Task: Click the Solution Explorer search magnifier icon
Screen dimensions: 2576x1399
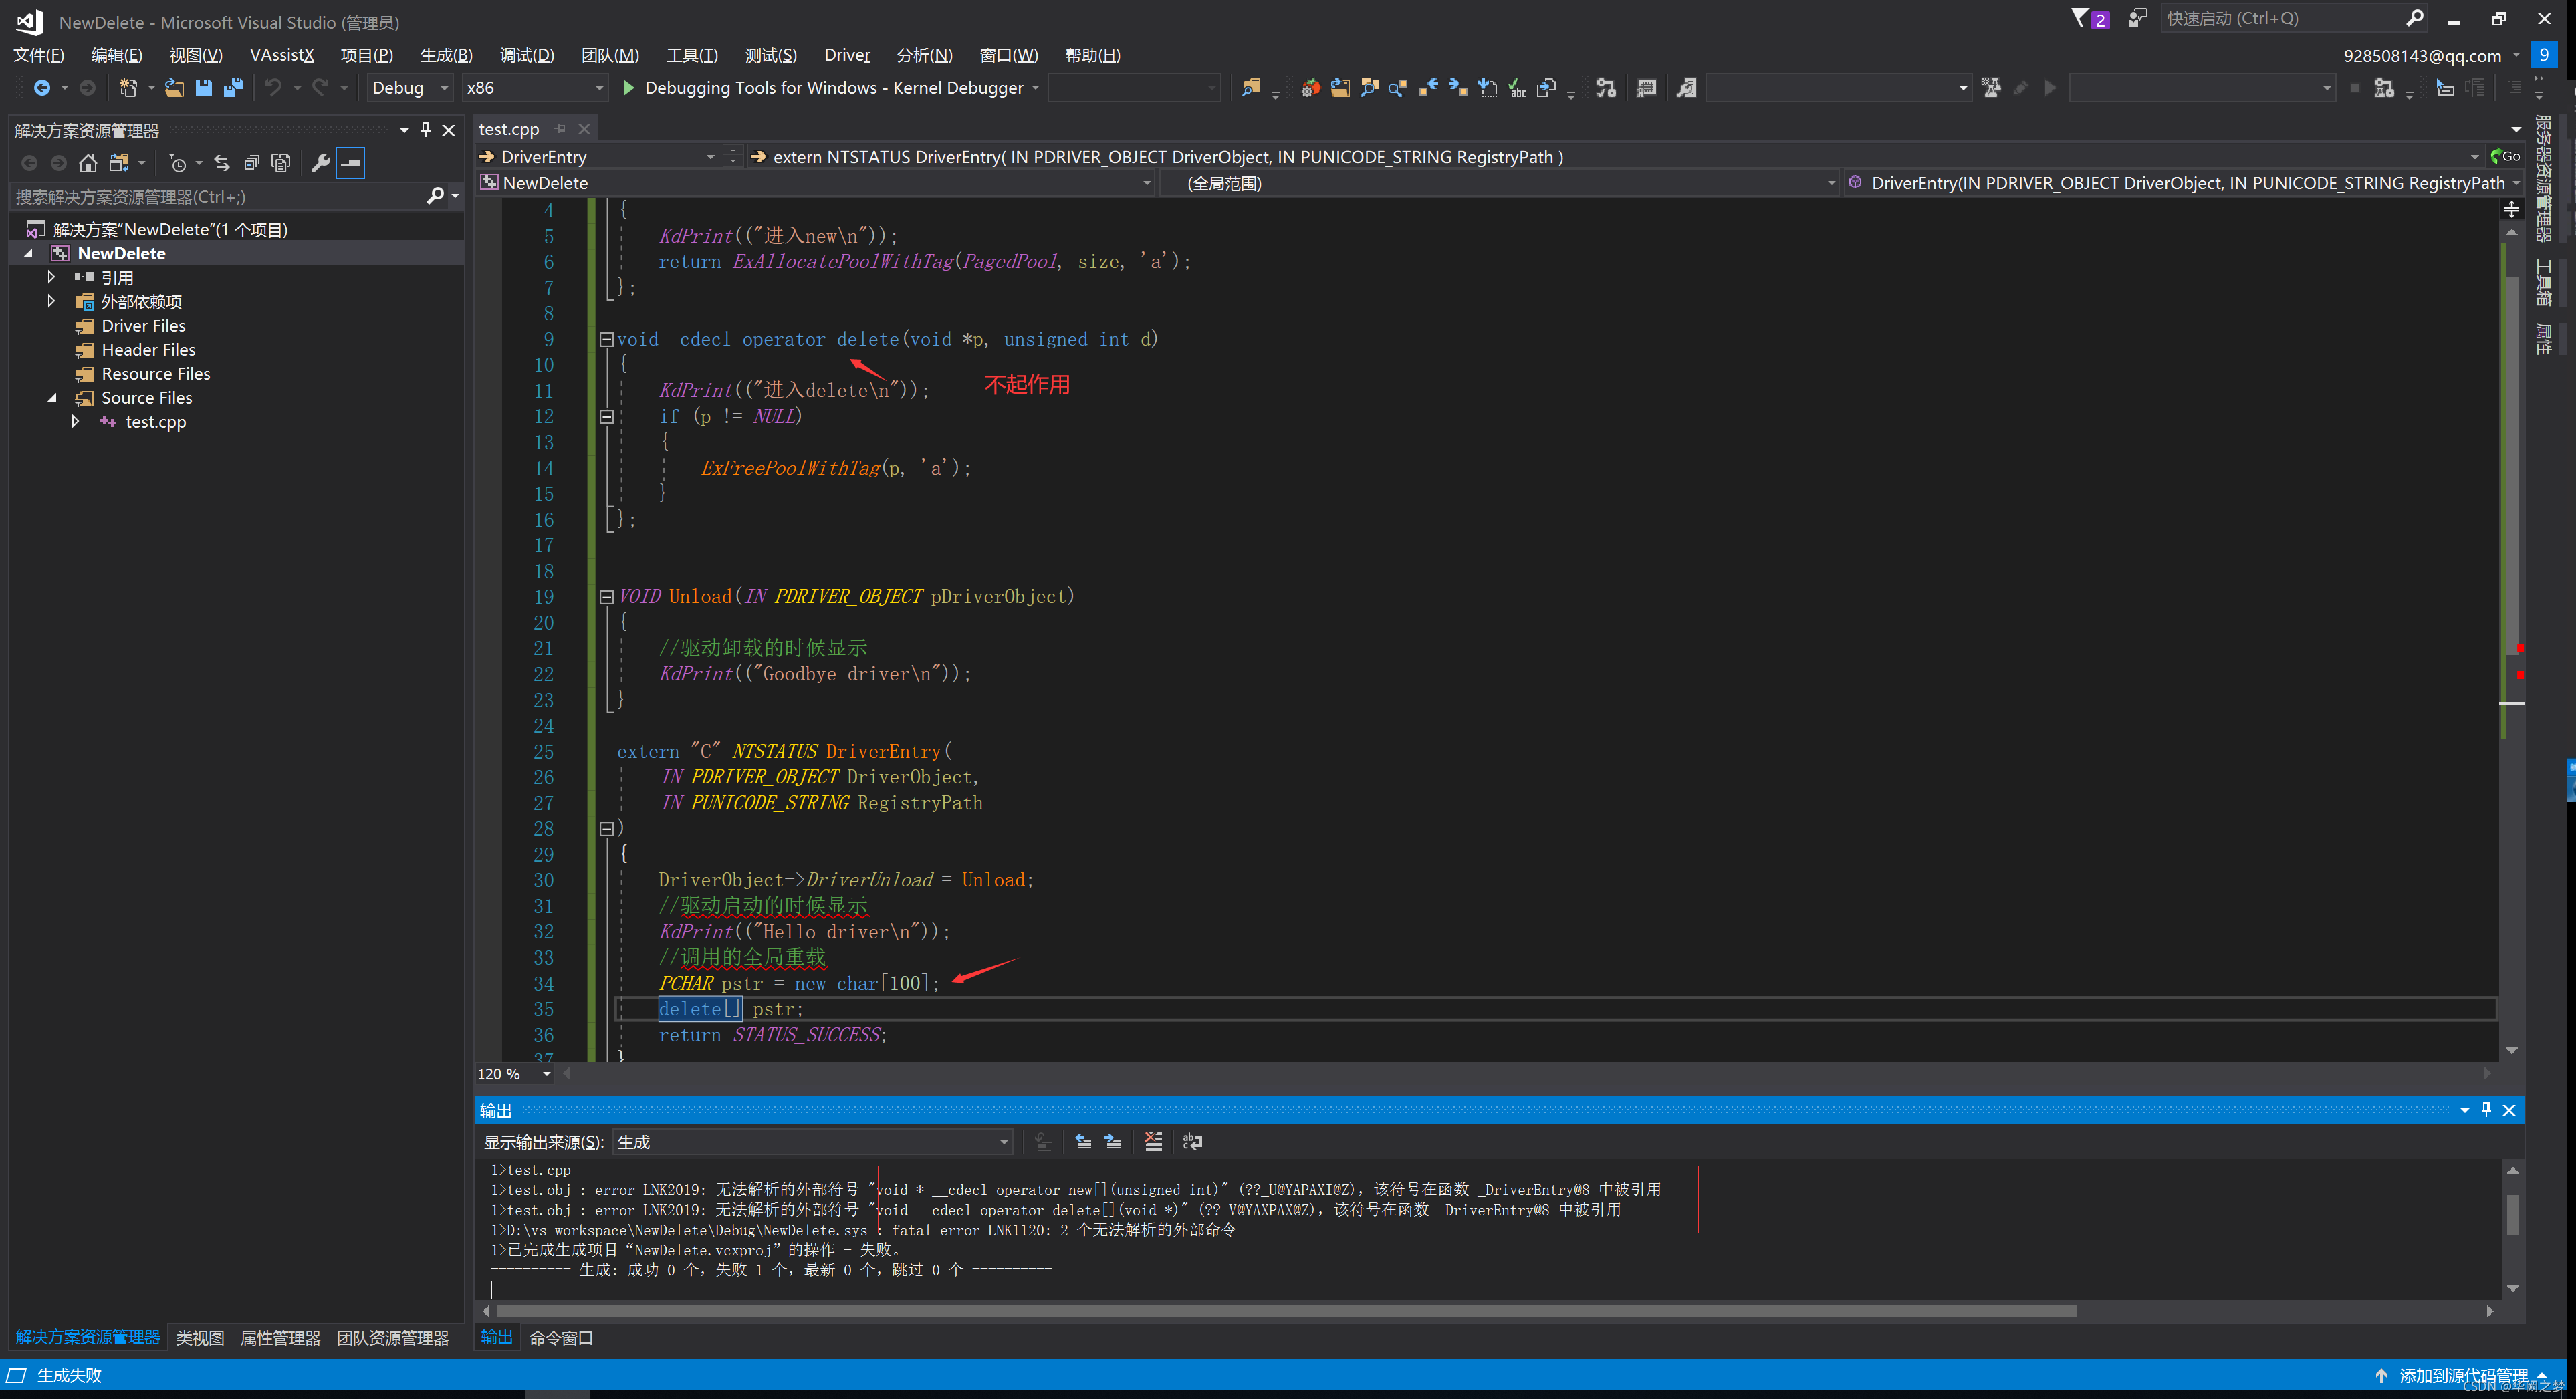Action: [x=435, y=196]
